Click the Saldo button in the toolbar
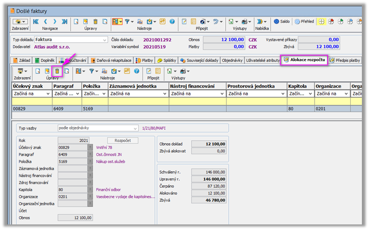 (282, 22)
